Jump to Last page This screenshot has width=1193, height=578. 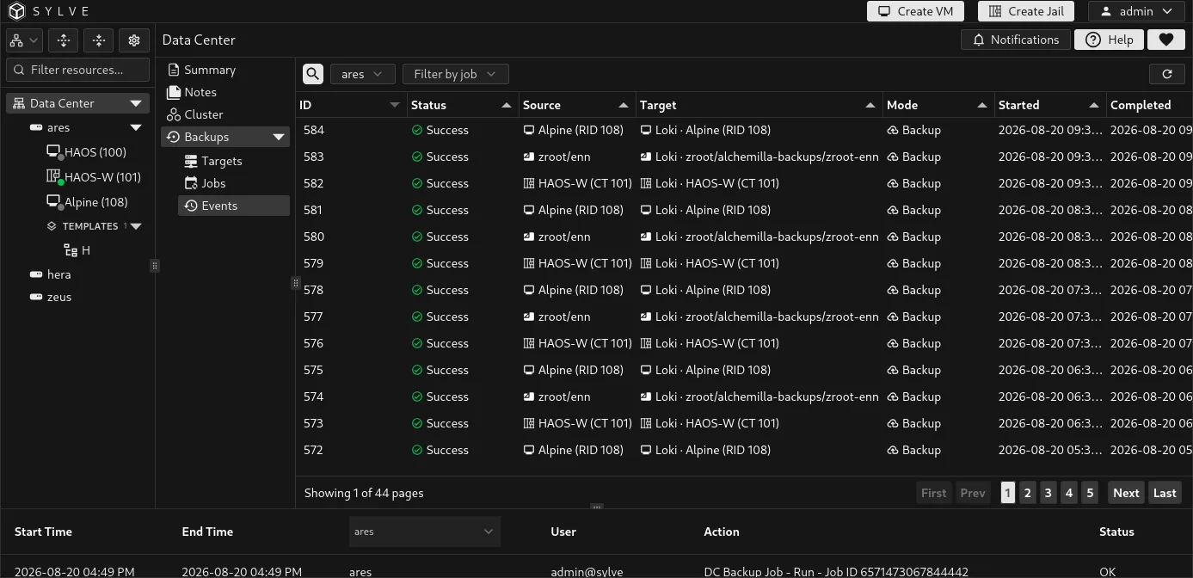1165,493
